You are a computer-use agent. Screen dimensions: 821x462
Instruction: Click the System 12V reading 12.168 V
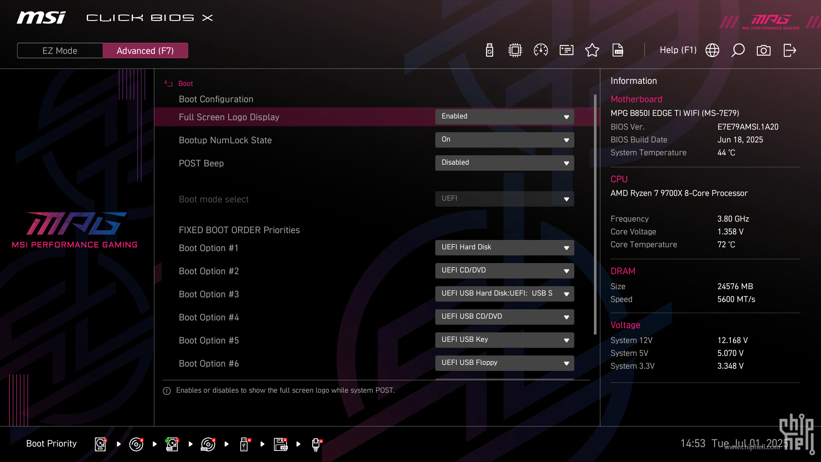(x=732, y=341)
